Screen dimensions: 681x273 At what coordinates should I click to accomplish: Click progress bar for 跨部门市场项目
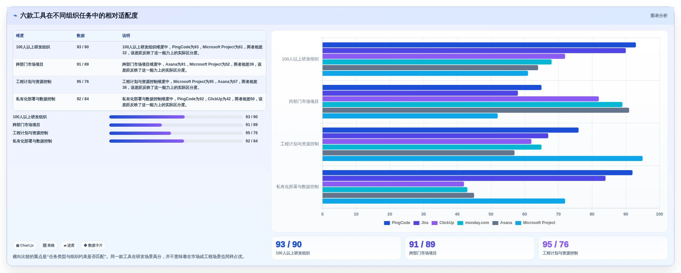click(x=176, y=125)
